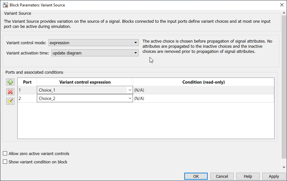Viewport: 287px width, 181px height.
Task: Click the scroll down arrow on scrollbar
Action: click(284, 167)
